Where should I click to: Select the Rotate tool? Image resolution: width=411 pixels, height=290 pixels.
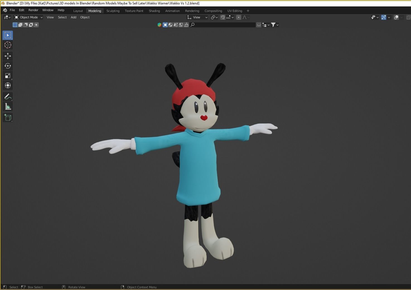8,66
